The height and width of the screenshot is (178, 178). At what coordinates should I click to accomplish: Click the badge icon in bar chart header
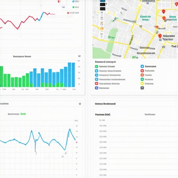point(80,56)
